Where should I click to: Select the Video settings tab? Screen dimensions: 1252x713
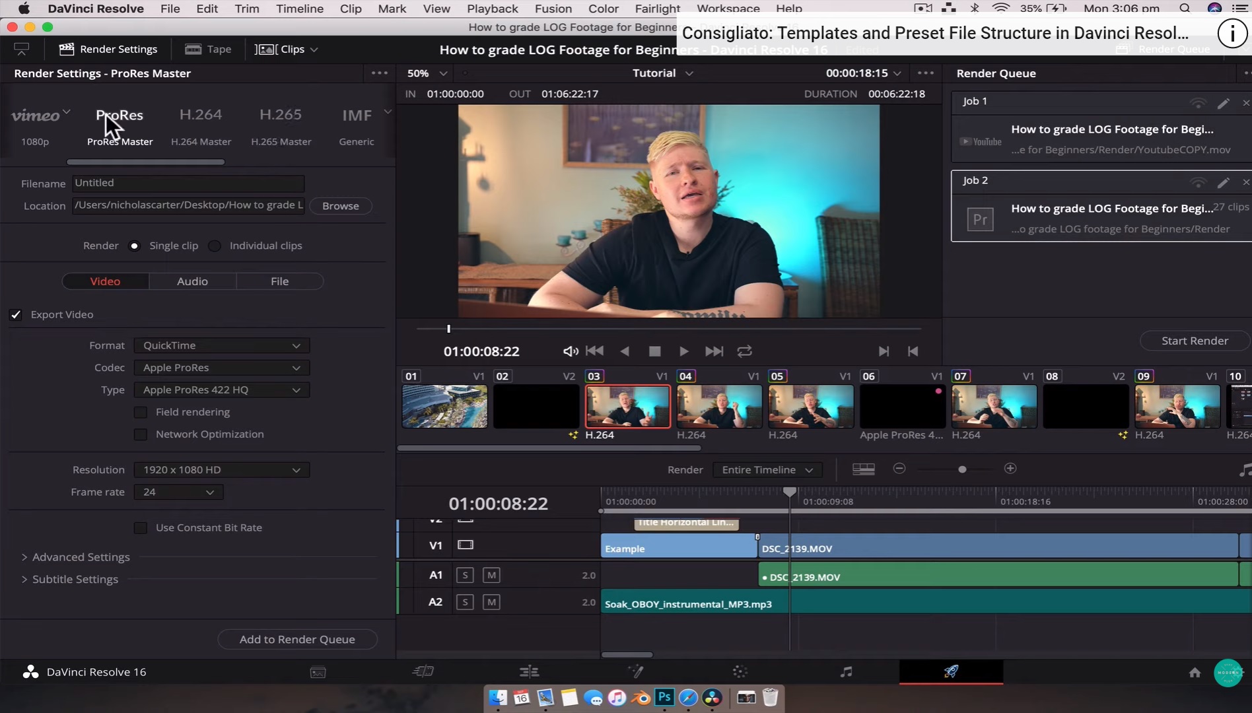[105, 281]
